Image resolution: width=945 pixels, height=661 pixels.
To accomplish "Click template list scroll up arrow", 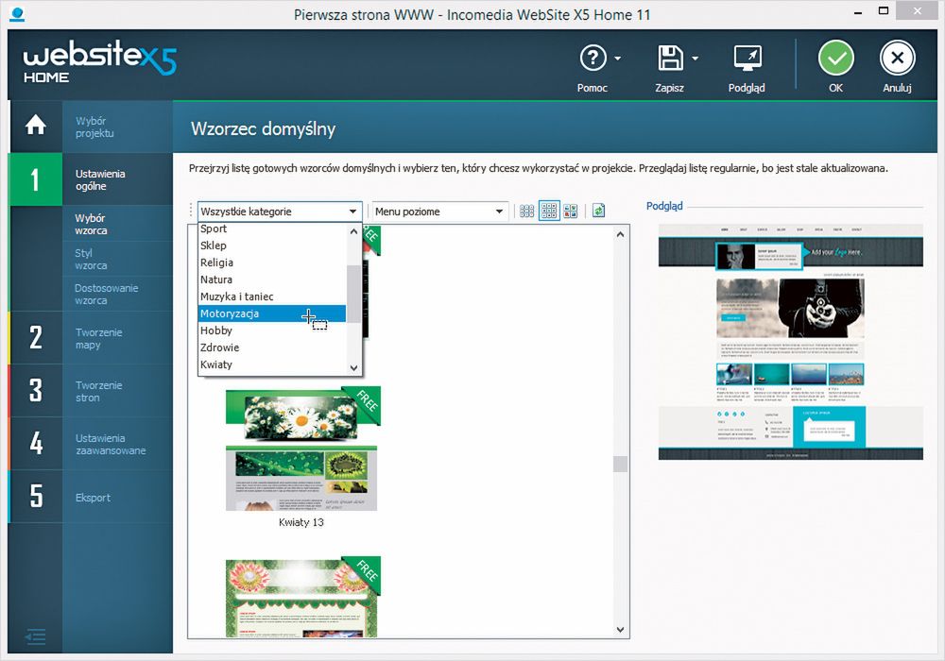I will [620, 234].
